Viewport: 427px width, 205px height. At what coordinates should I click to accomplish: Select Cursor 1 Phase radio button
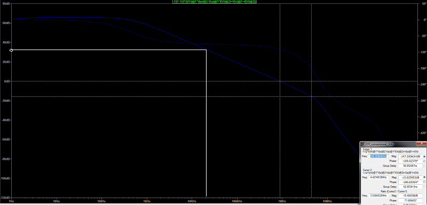pyautogui.click(x=424, y=161)
